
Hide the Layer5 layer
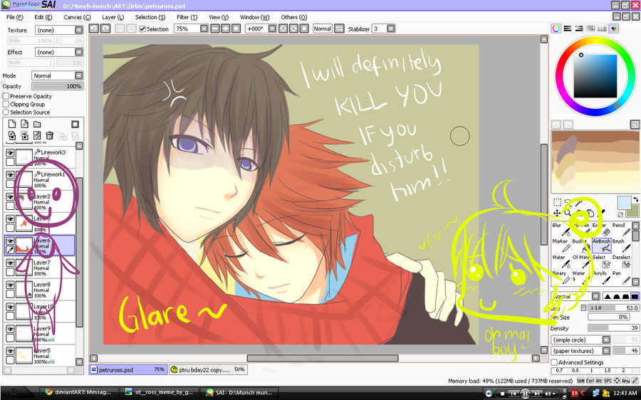[x=10, y=351]
